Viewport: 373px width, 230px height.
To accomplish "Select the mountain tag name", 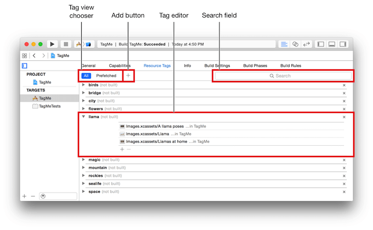I will point(98,168).
